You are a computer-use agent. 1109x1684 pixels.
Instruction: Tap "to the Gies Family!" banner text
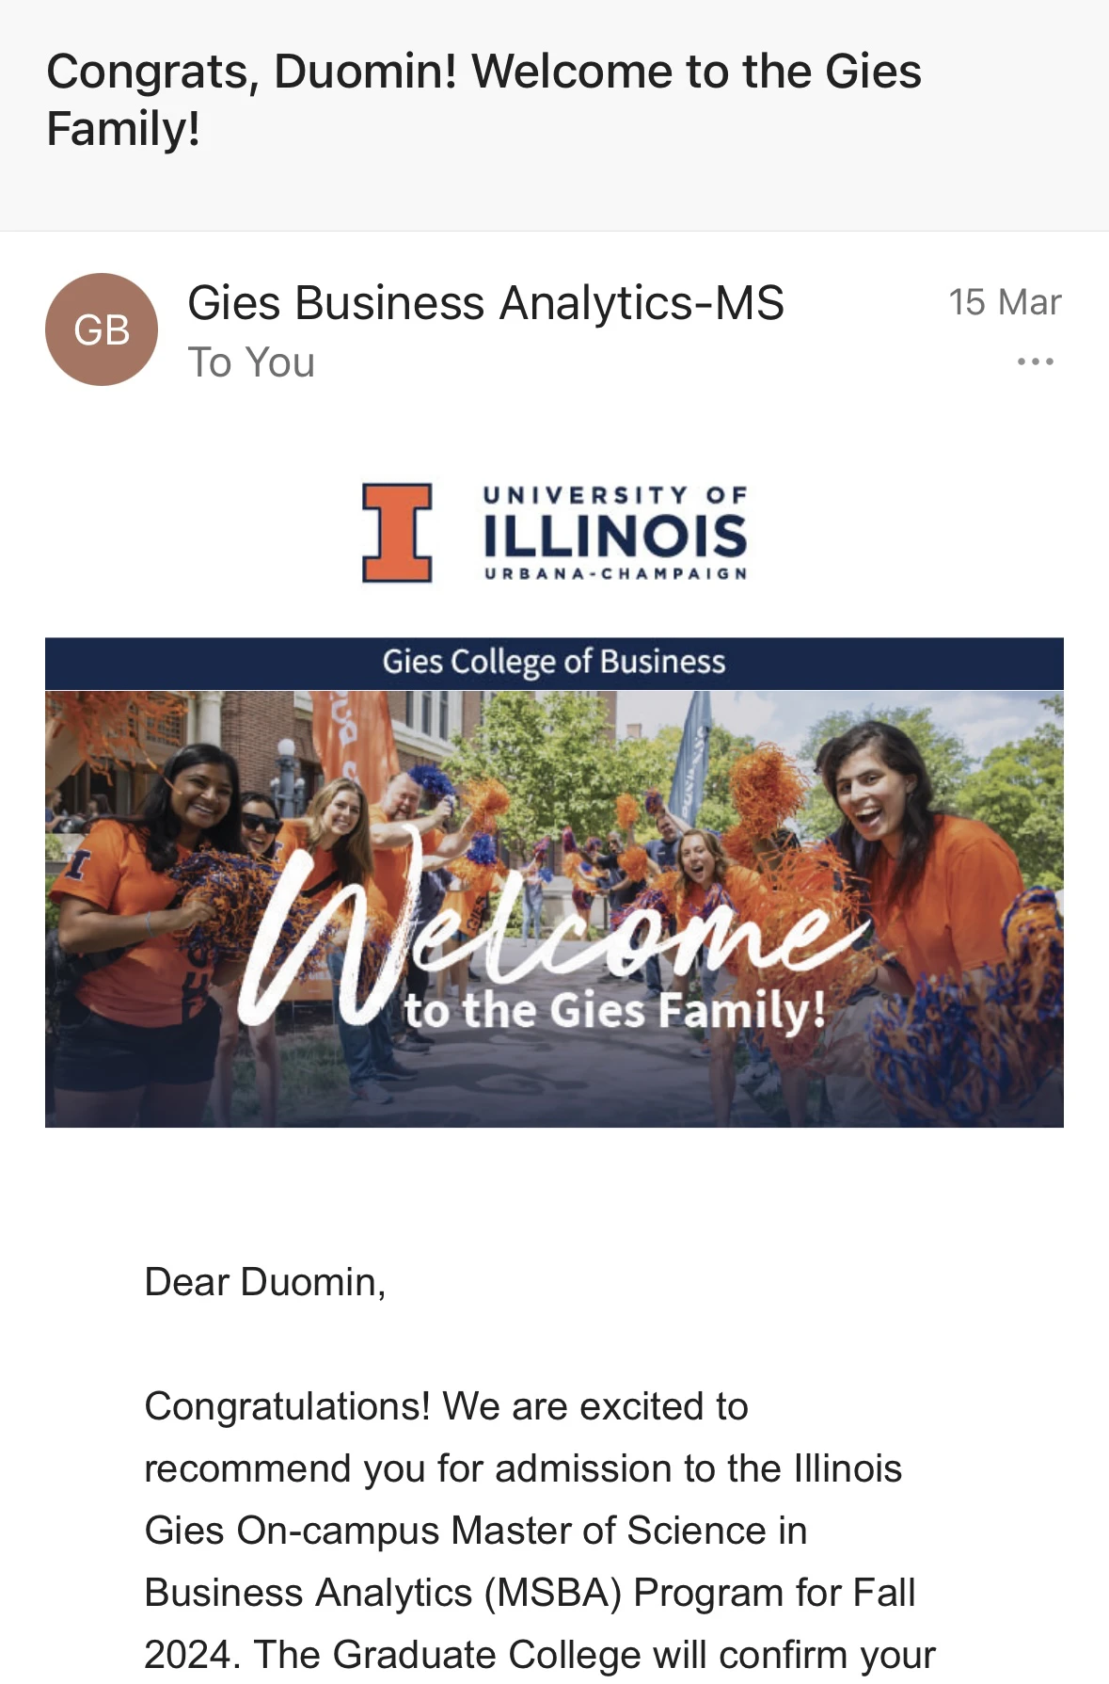pos(615,1010)
